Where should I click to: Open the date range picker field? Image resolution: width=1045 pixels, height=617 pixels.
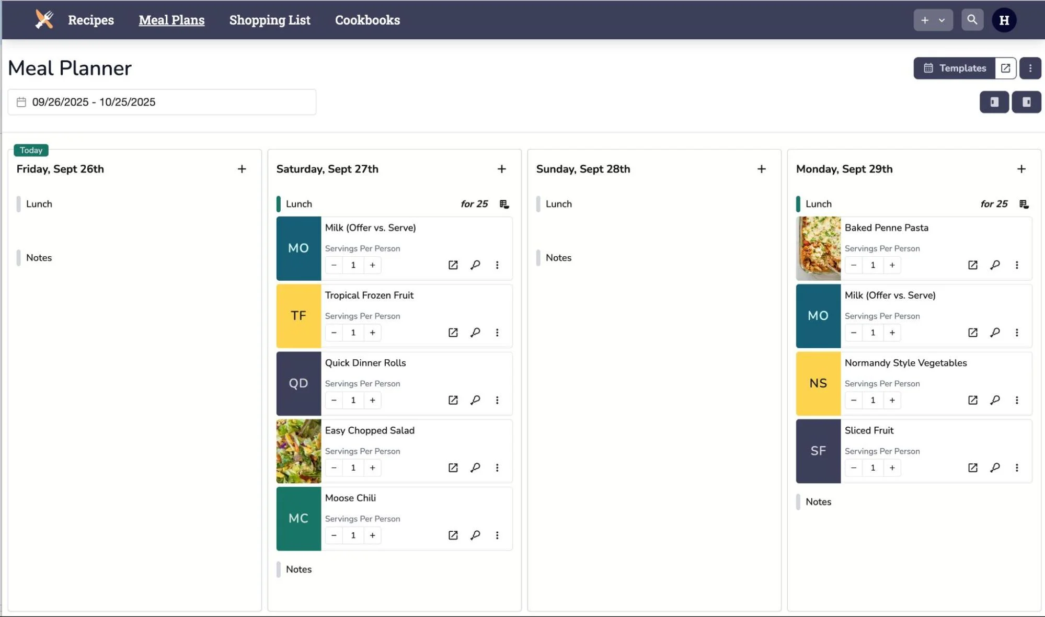coord(162,102)
